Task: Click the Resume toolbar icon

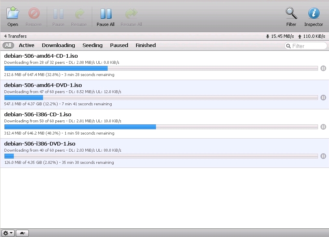Action: click(79, 14)
